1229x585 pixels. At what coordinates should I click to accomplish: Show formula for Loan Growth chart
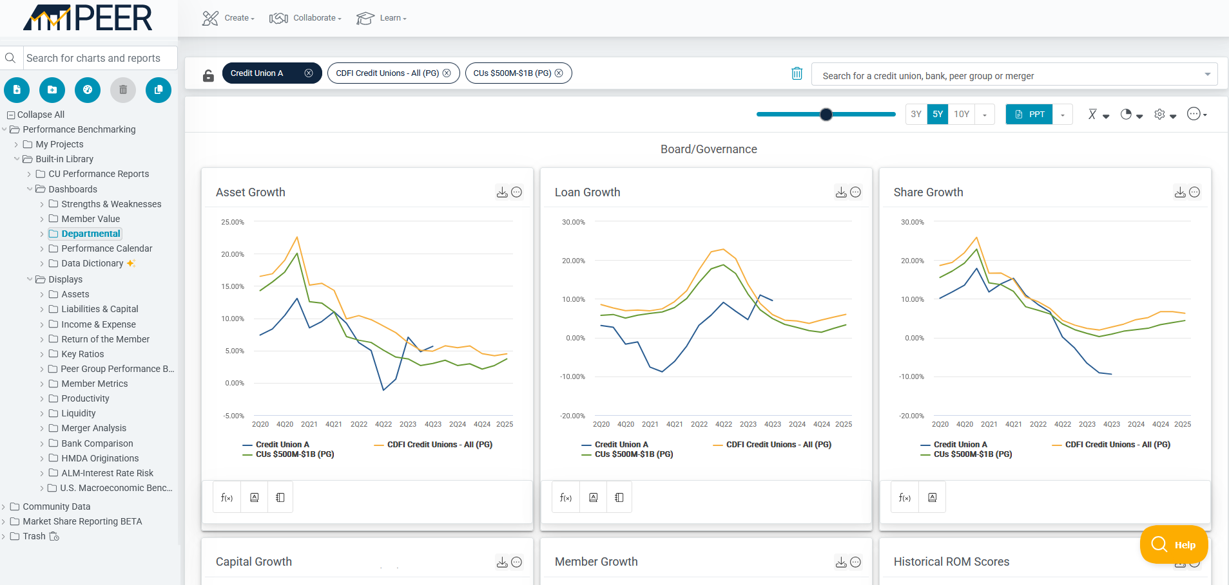coord(566,497)
